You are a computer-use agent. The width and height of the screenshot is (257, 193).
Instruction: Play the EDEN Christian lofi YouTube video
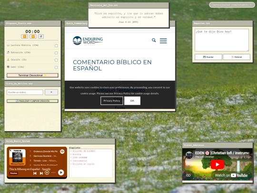pos(217,164)
